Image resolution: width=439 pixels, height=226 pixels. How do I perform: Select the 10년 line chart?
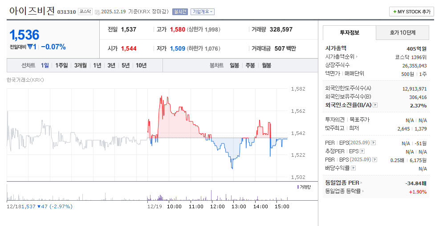click(x=141, y=65)
